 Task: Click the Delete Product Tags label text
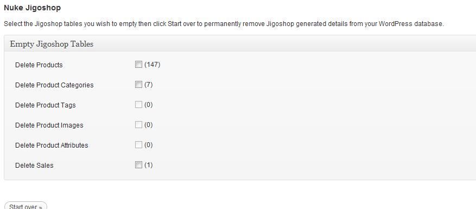tap(46, 105)
